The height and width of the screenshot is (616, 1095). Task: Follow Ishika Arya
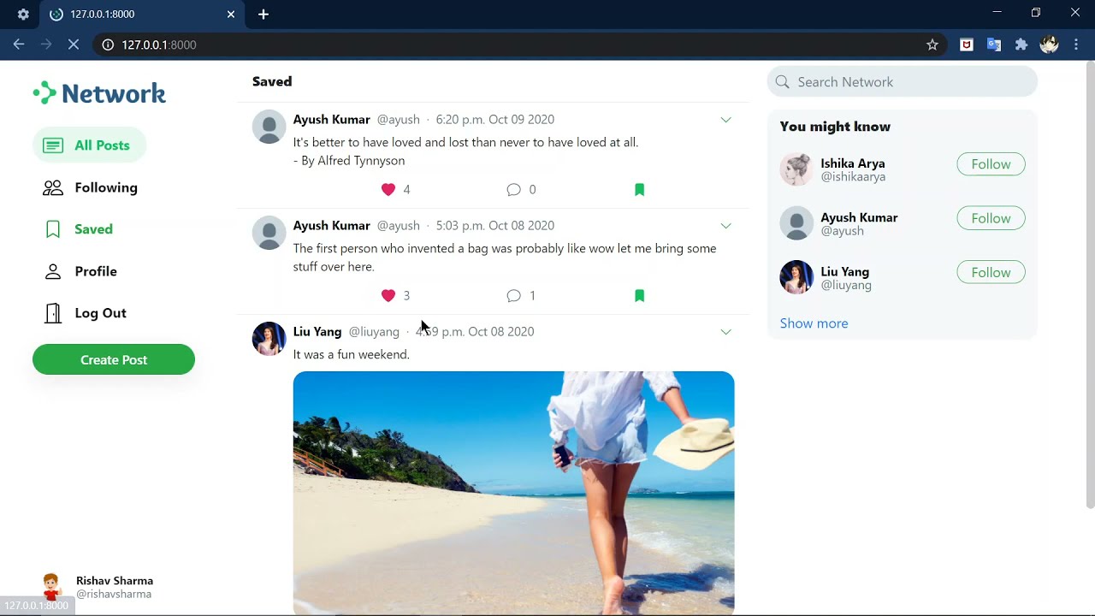click(x=991, y=164)
